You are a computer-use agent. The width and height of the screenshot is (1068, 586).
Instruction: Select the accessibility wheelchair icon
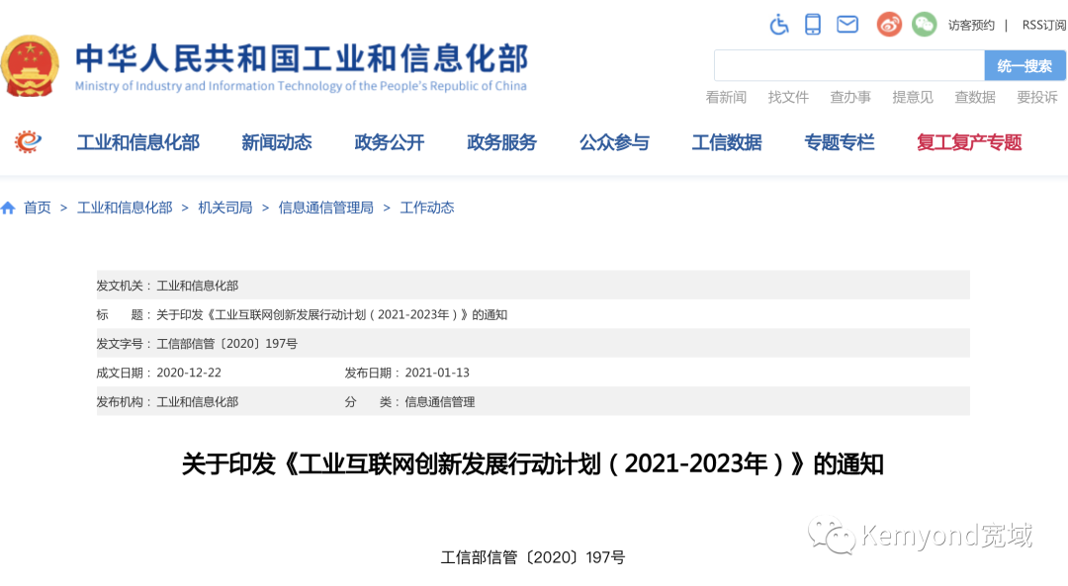pyautogui.click(x=778, y=24)
